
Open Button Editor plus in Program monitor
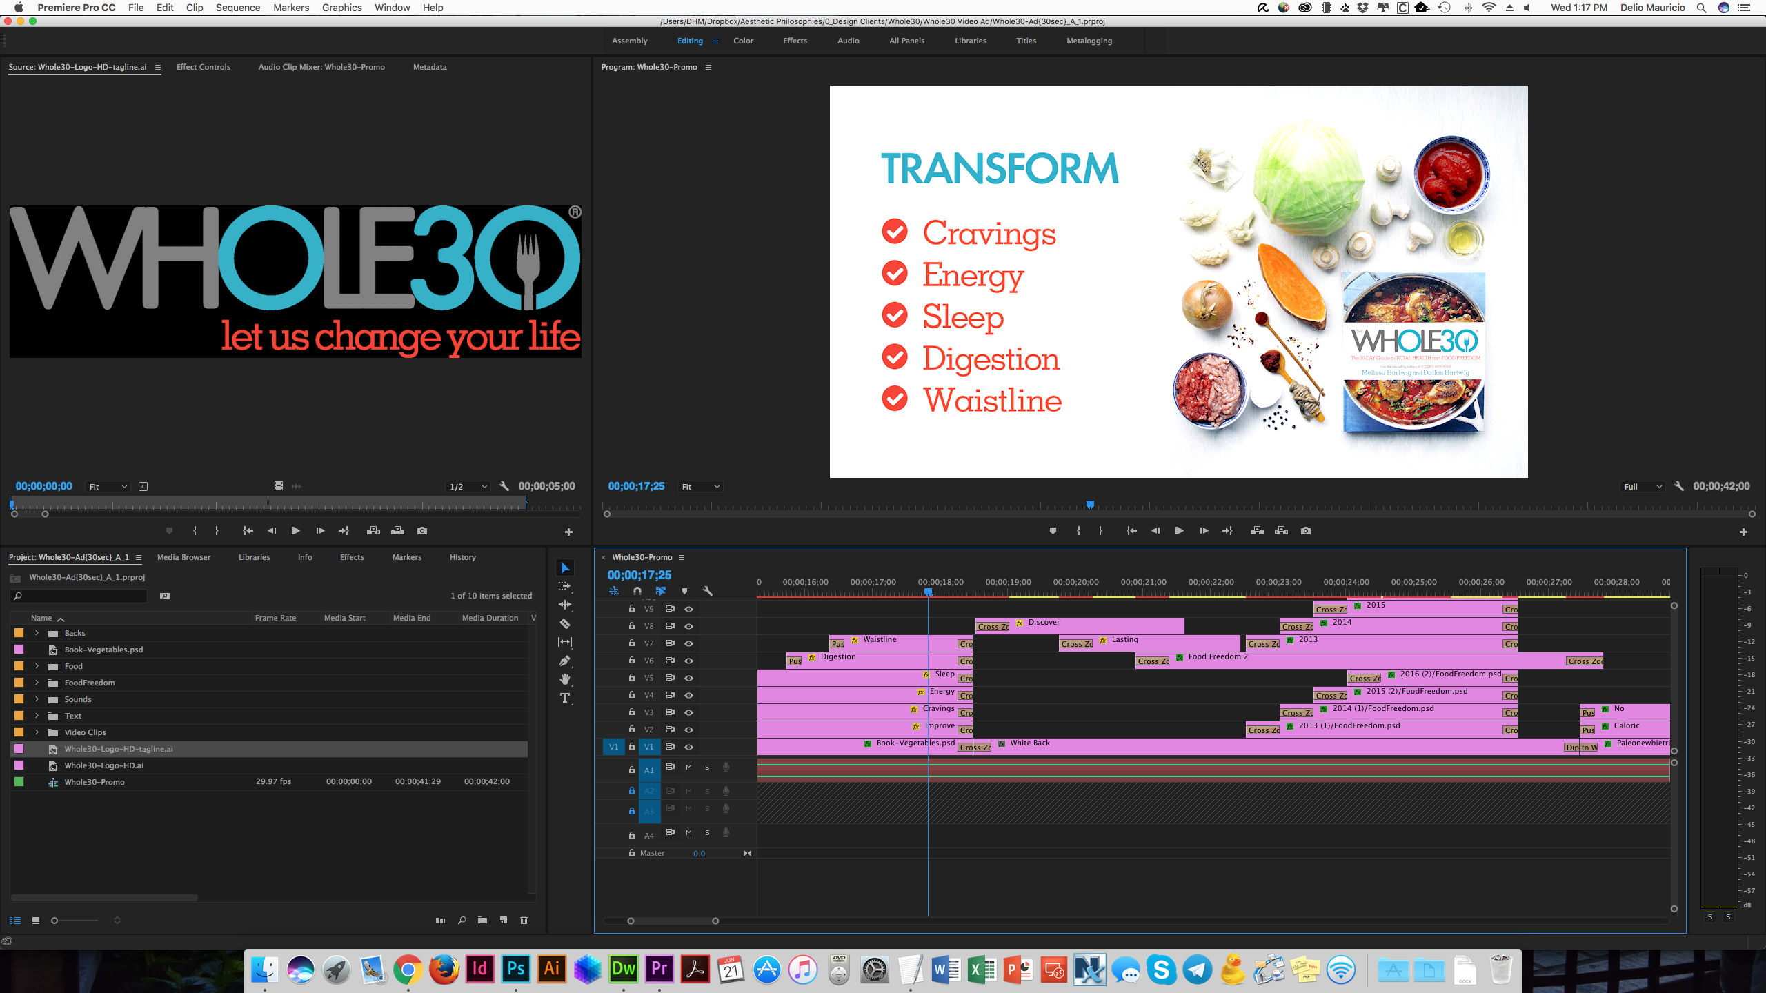(1743, 532)
